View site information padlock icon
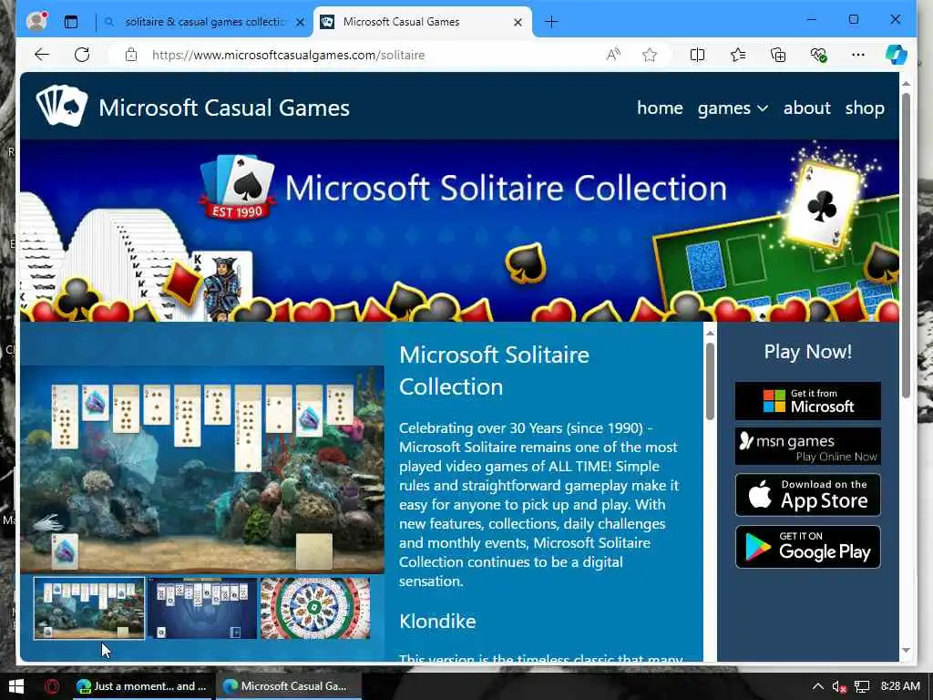This screenshot has height=700, width=933. coord(131,55)
